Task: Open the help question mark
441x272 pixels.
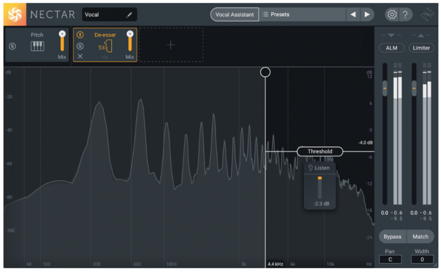Action: point(405,15)
